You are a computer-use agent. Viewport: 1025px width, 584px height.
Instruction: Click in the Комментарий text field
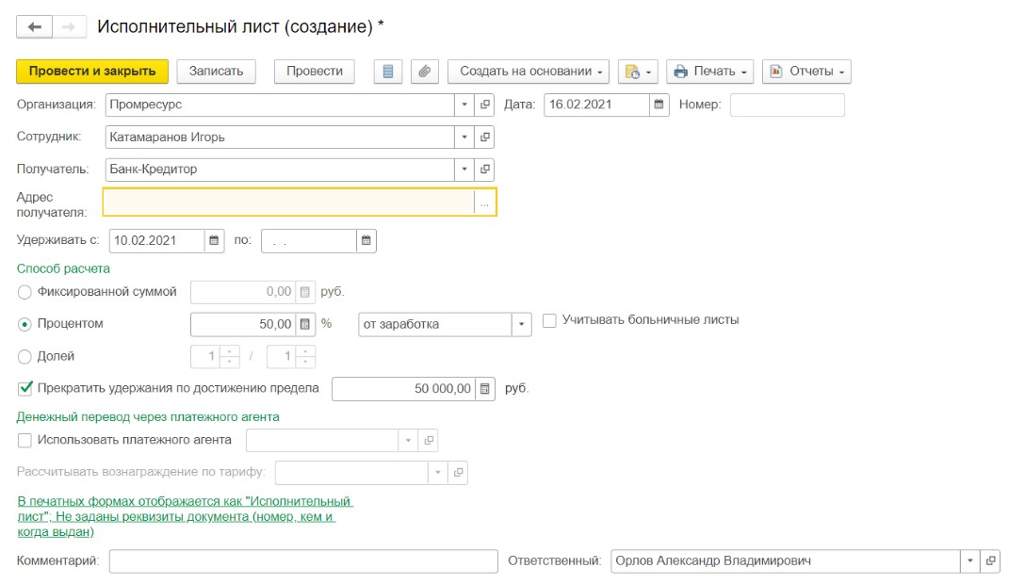tap(302, 561)
